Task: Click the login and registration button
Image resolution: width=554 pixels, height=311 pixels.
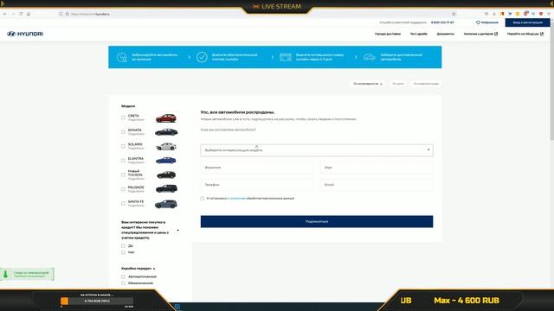Action: coord(527,22)
